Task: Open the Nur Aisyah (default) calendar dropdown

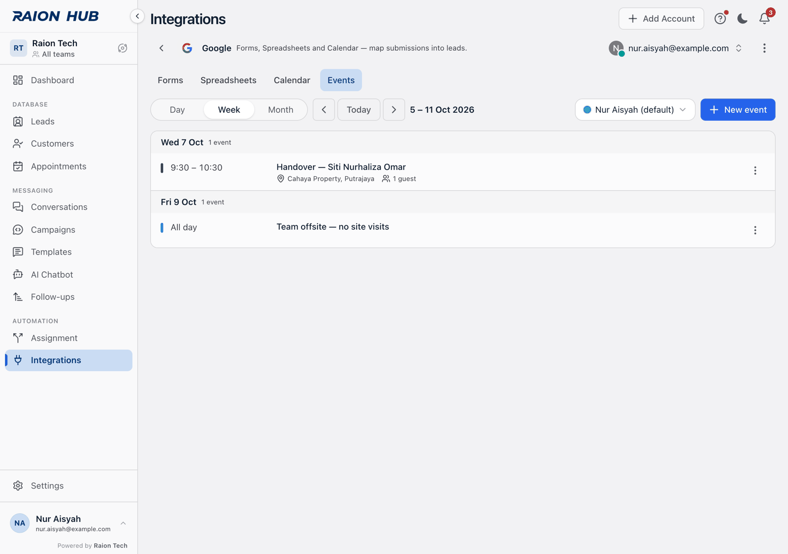Action: 635,110
